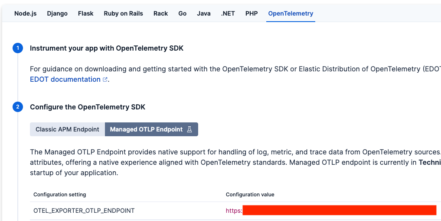This screenshot has height=221, width=441.
Task: Switch to the Django tab
Action: pyautogui.click(x=57, y=13)
